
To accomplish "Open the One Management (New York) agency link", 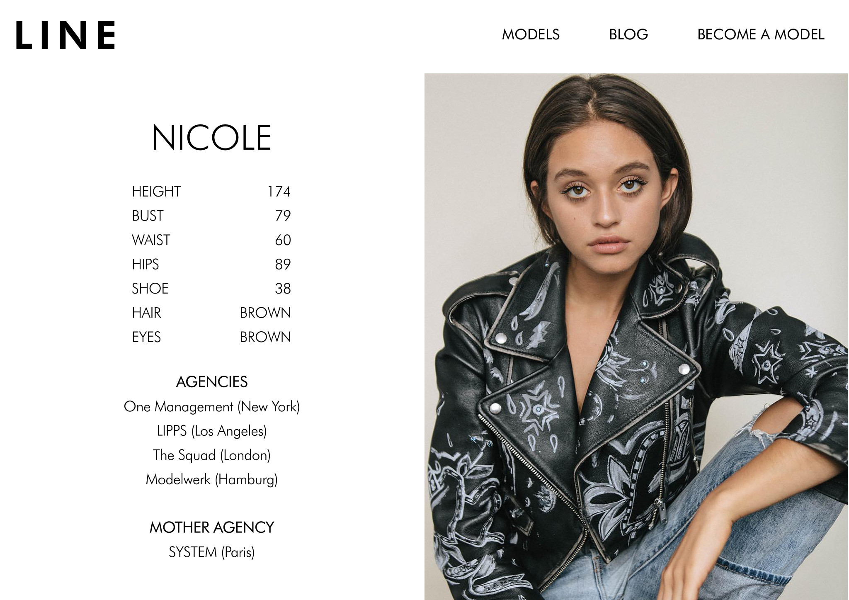I will pos(212,407).
